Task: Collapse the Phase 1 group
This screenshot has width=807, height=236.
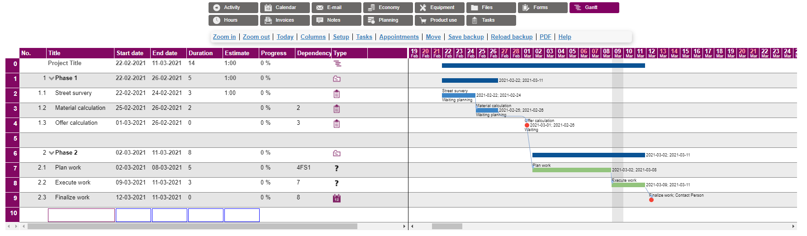Action: click(52, 78)
